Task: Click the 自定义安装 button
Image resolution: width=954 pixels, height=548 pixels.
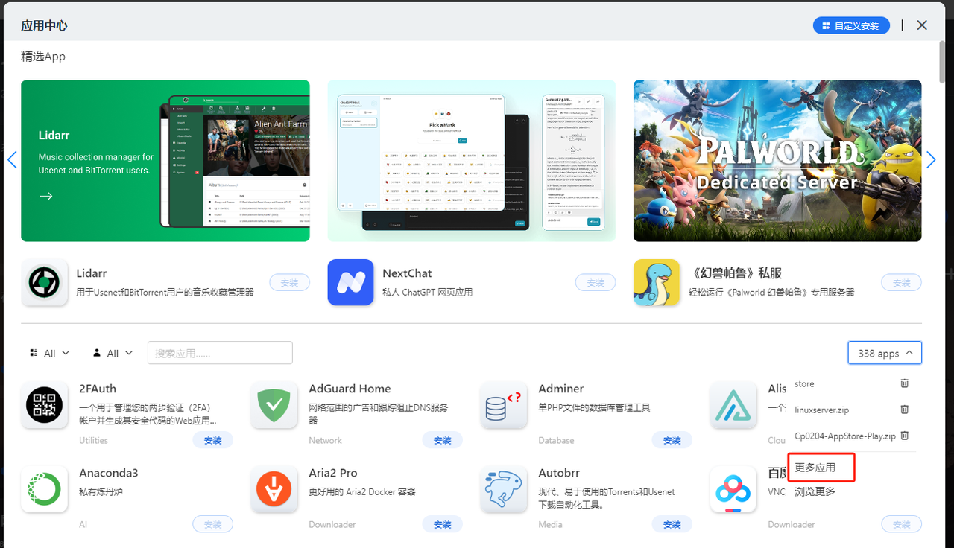Action: pos(850,25)
